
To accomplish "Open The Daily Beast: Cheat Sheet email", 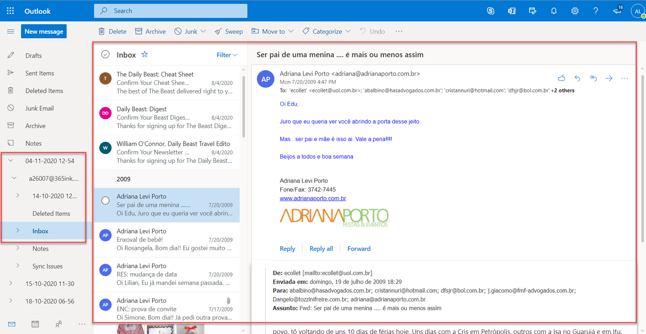I will pos(167,83).
